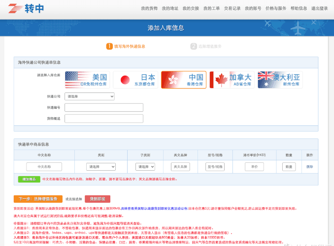
Task: Focus the 中文名称 product input field
Action: [x=44, y=167]
